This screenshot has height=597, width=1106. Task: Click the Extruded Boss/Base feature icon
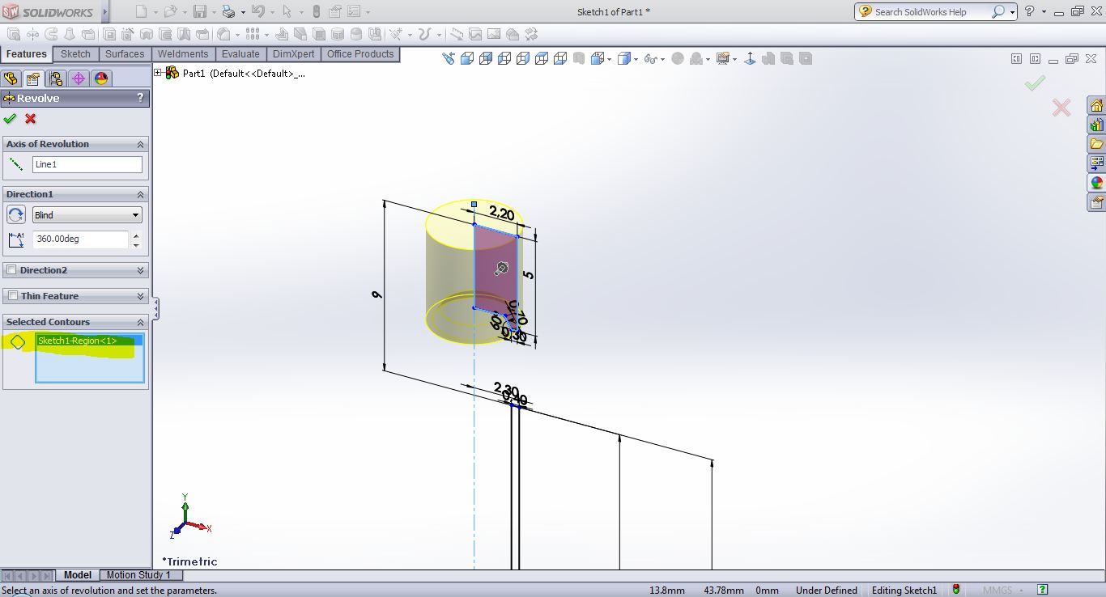pos(14,35)
